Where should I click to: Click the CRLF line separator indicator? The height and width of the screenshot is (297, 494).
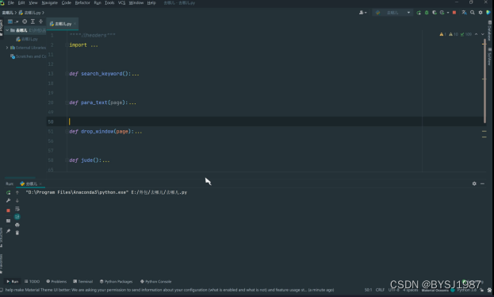tap(380, 290)
